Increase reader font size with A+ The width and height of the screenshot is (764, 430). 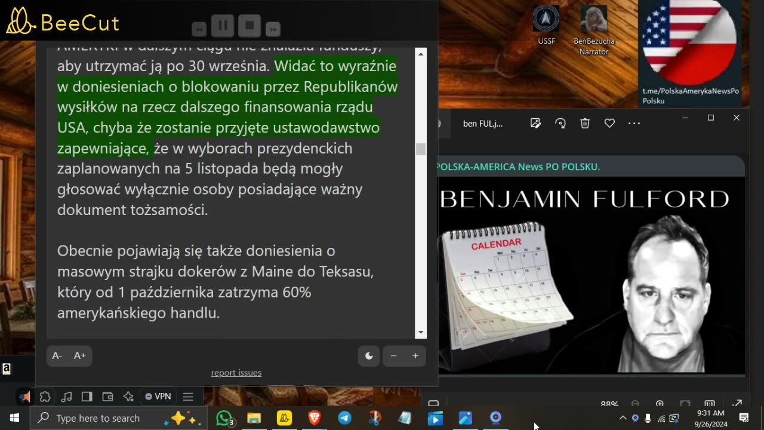(80, 356)
